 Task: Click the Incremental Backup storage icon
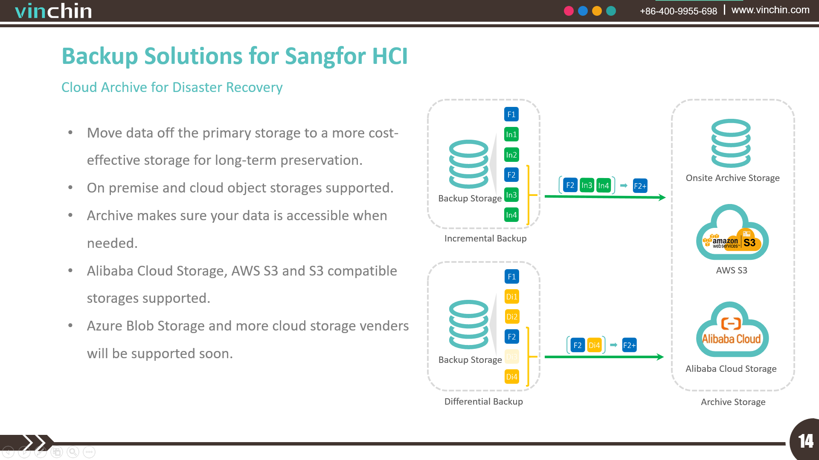460,165
